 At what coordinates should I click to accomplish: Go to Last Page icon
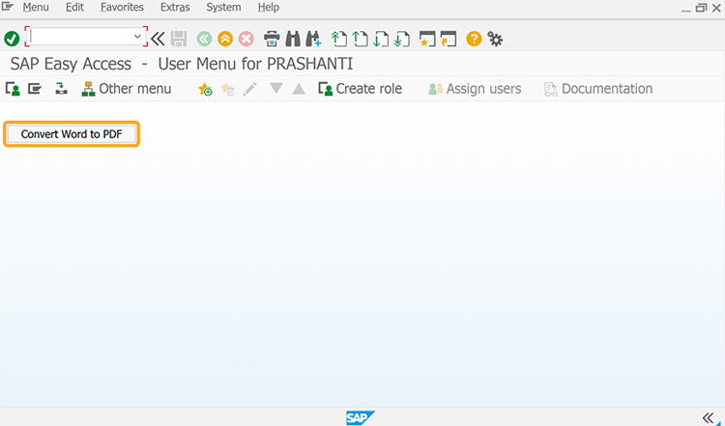(402, 39)
